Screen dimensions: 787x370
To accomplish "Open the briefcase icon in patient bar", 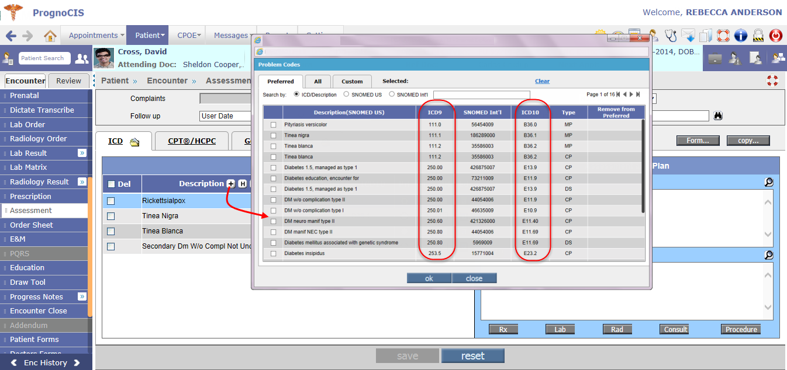I will [715, 58].
